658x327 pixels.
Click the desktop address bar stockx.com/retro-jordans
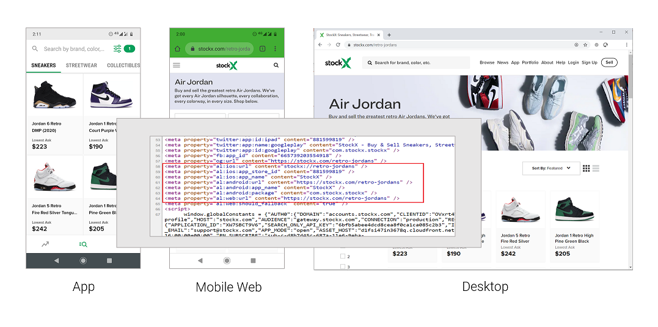pyautogui.click(x=462, y=45)
